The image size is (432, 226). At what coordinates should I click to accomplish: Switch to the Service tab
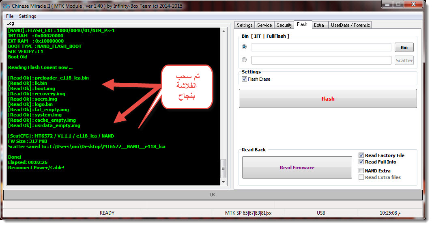(x=264, y=25)
